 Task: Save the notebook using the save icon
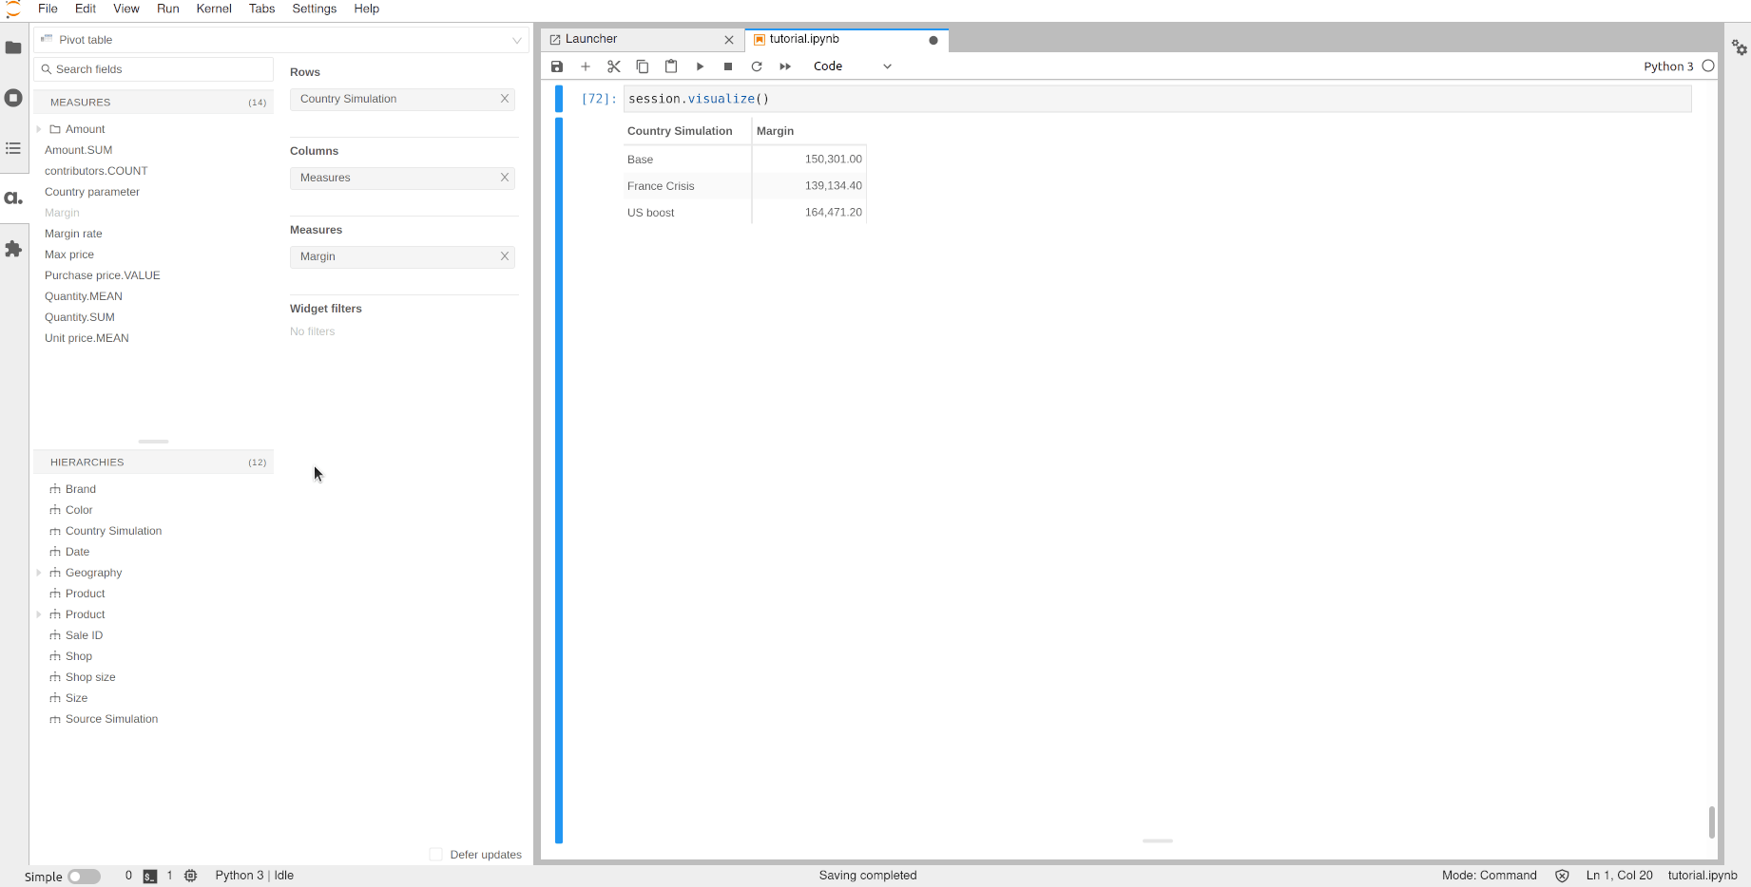pyautogui.click(x=557, y=66)
